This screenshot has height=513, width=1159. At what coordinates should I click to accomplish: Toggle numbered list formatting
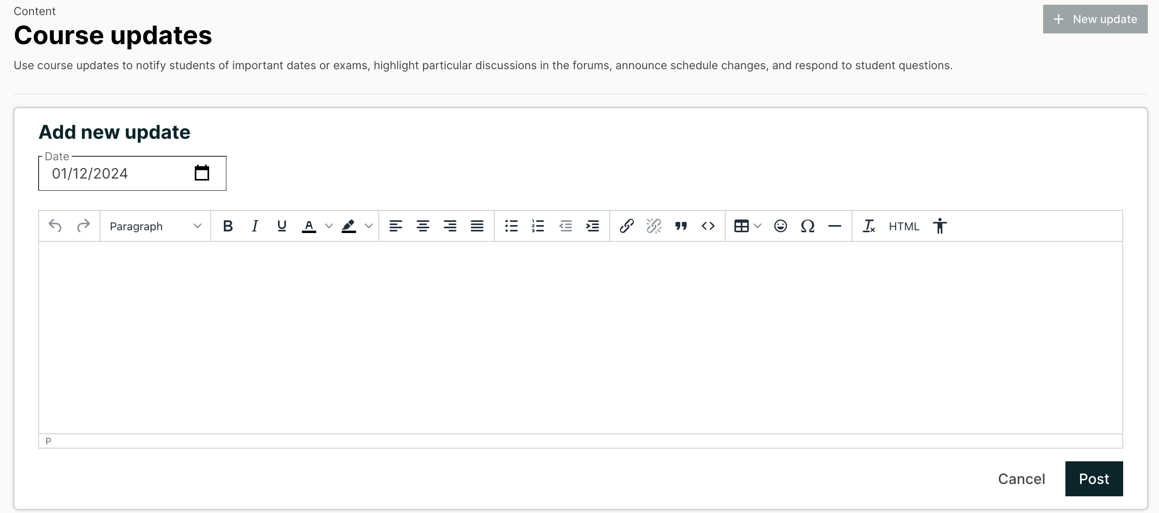coord(538,226)
